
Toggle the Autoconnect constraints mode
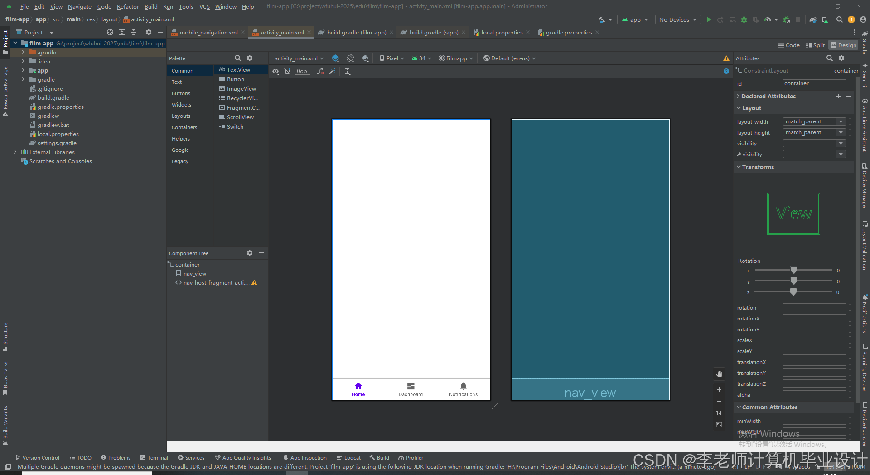(x=288, y=71)
